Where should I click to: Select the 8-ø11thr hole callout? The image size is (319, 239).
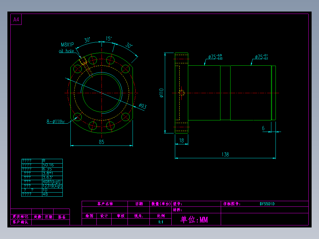[x=56, y=122]
